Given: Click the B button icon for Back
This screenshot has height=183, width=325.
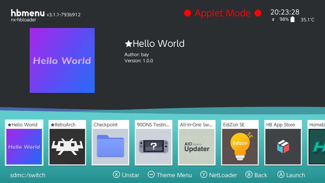Looking at the screenshot, I should (249, 174).
